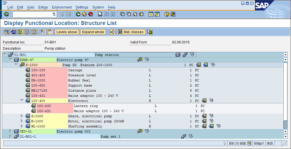Click the down-triangle icon in TEY-01 row

147,131
